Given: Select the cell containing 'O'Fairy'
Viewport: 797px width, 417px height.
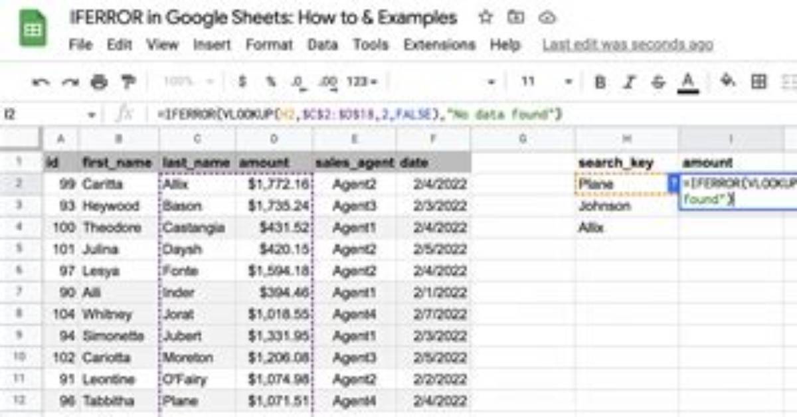Looking at the screenshot, I should click(x=197, y=379).
